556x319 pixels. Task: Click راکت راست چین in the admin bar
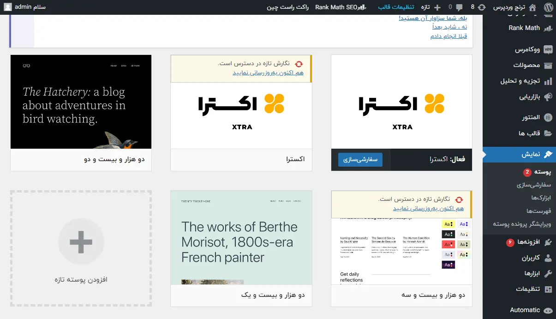point(288,7)
